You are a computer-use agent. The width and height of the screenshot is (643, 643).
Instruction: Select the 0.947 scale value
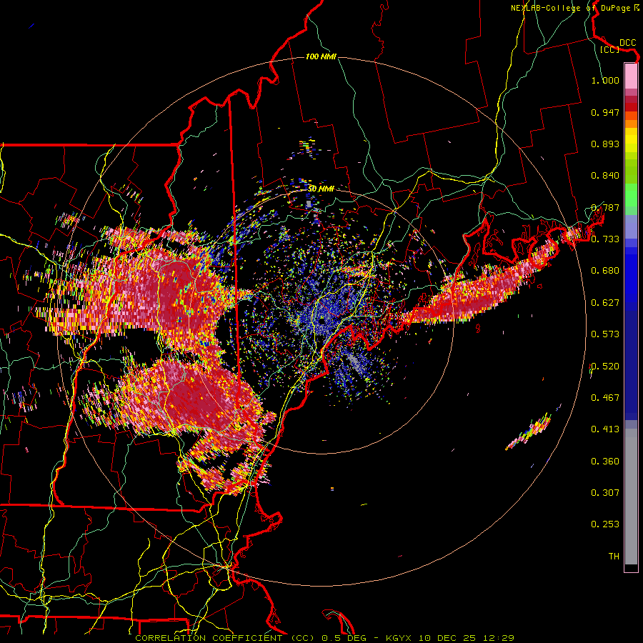pyautogui.click(x=605, y=112)
